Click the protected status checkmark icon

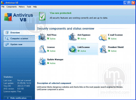pyautogui.click(x=42, y=16)
